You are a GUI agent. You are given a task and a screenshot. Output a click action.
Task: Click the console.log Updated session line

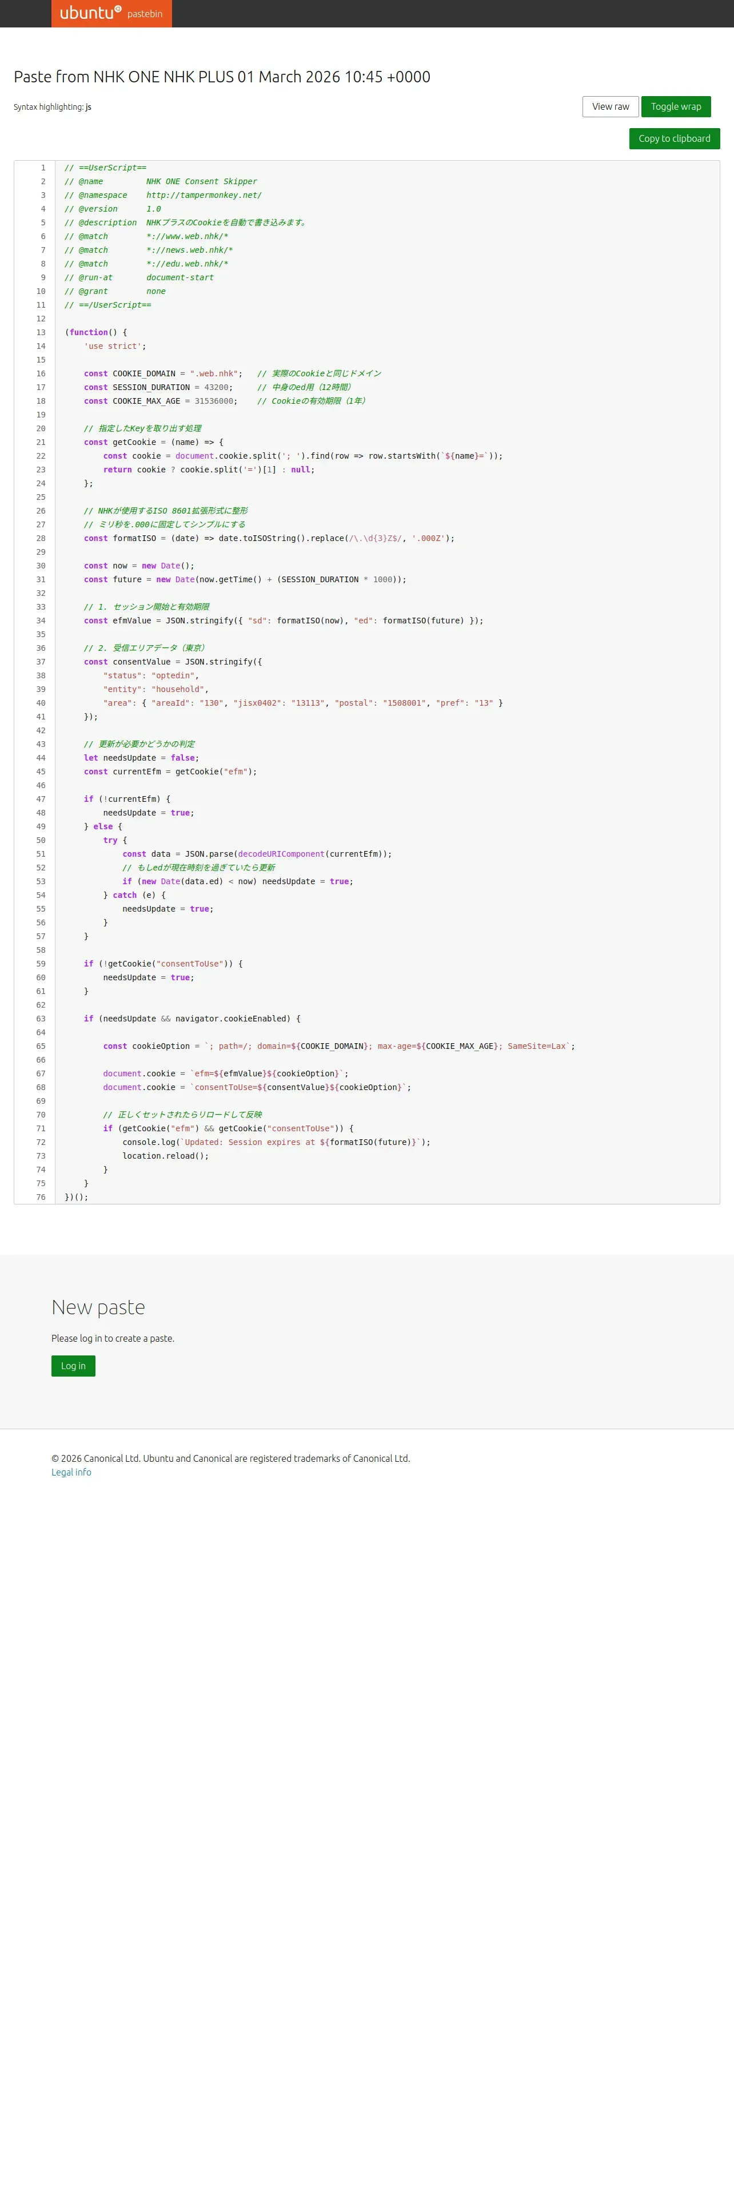click(275, 1143)
